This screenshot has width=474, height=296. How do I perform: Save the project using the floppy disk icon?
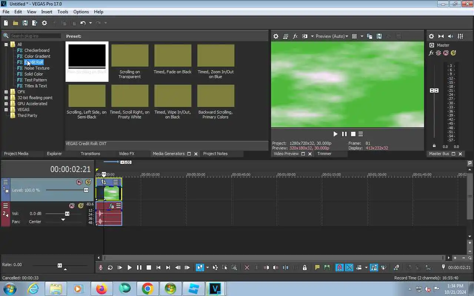point(25,23)
